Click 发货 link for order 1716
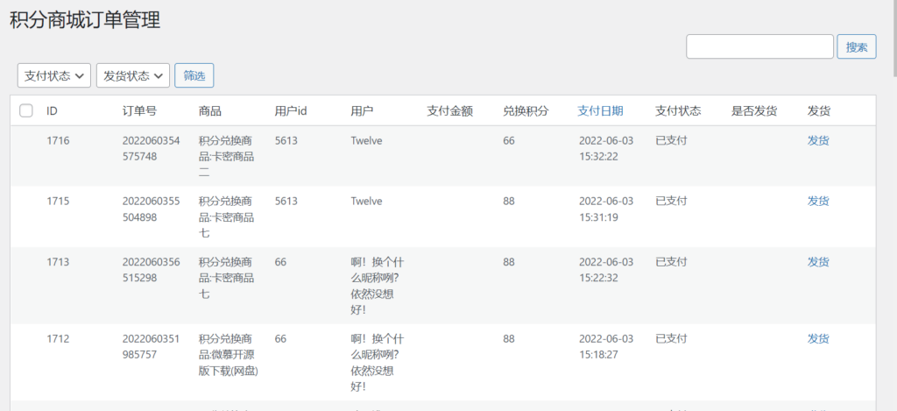 (818, 141)
